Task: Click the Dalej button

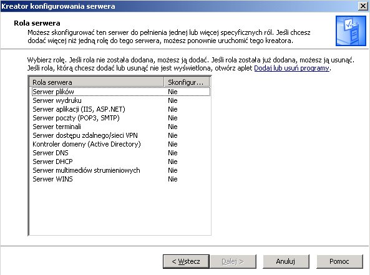Action: (x=233, y=261)
